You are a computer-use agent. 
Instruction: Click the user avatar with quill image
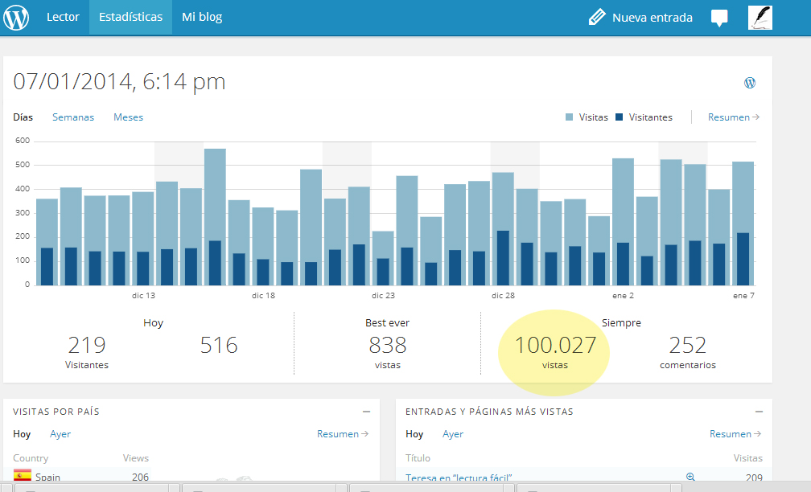coord(760,17)
